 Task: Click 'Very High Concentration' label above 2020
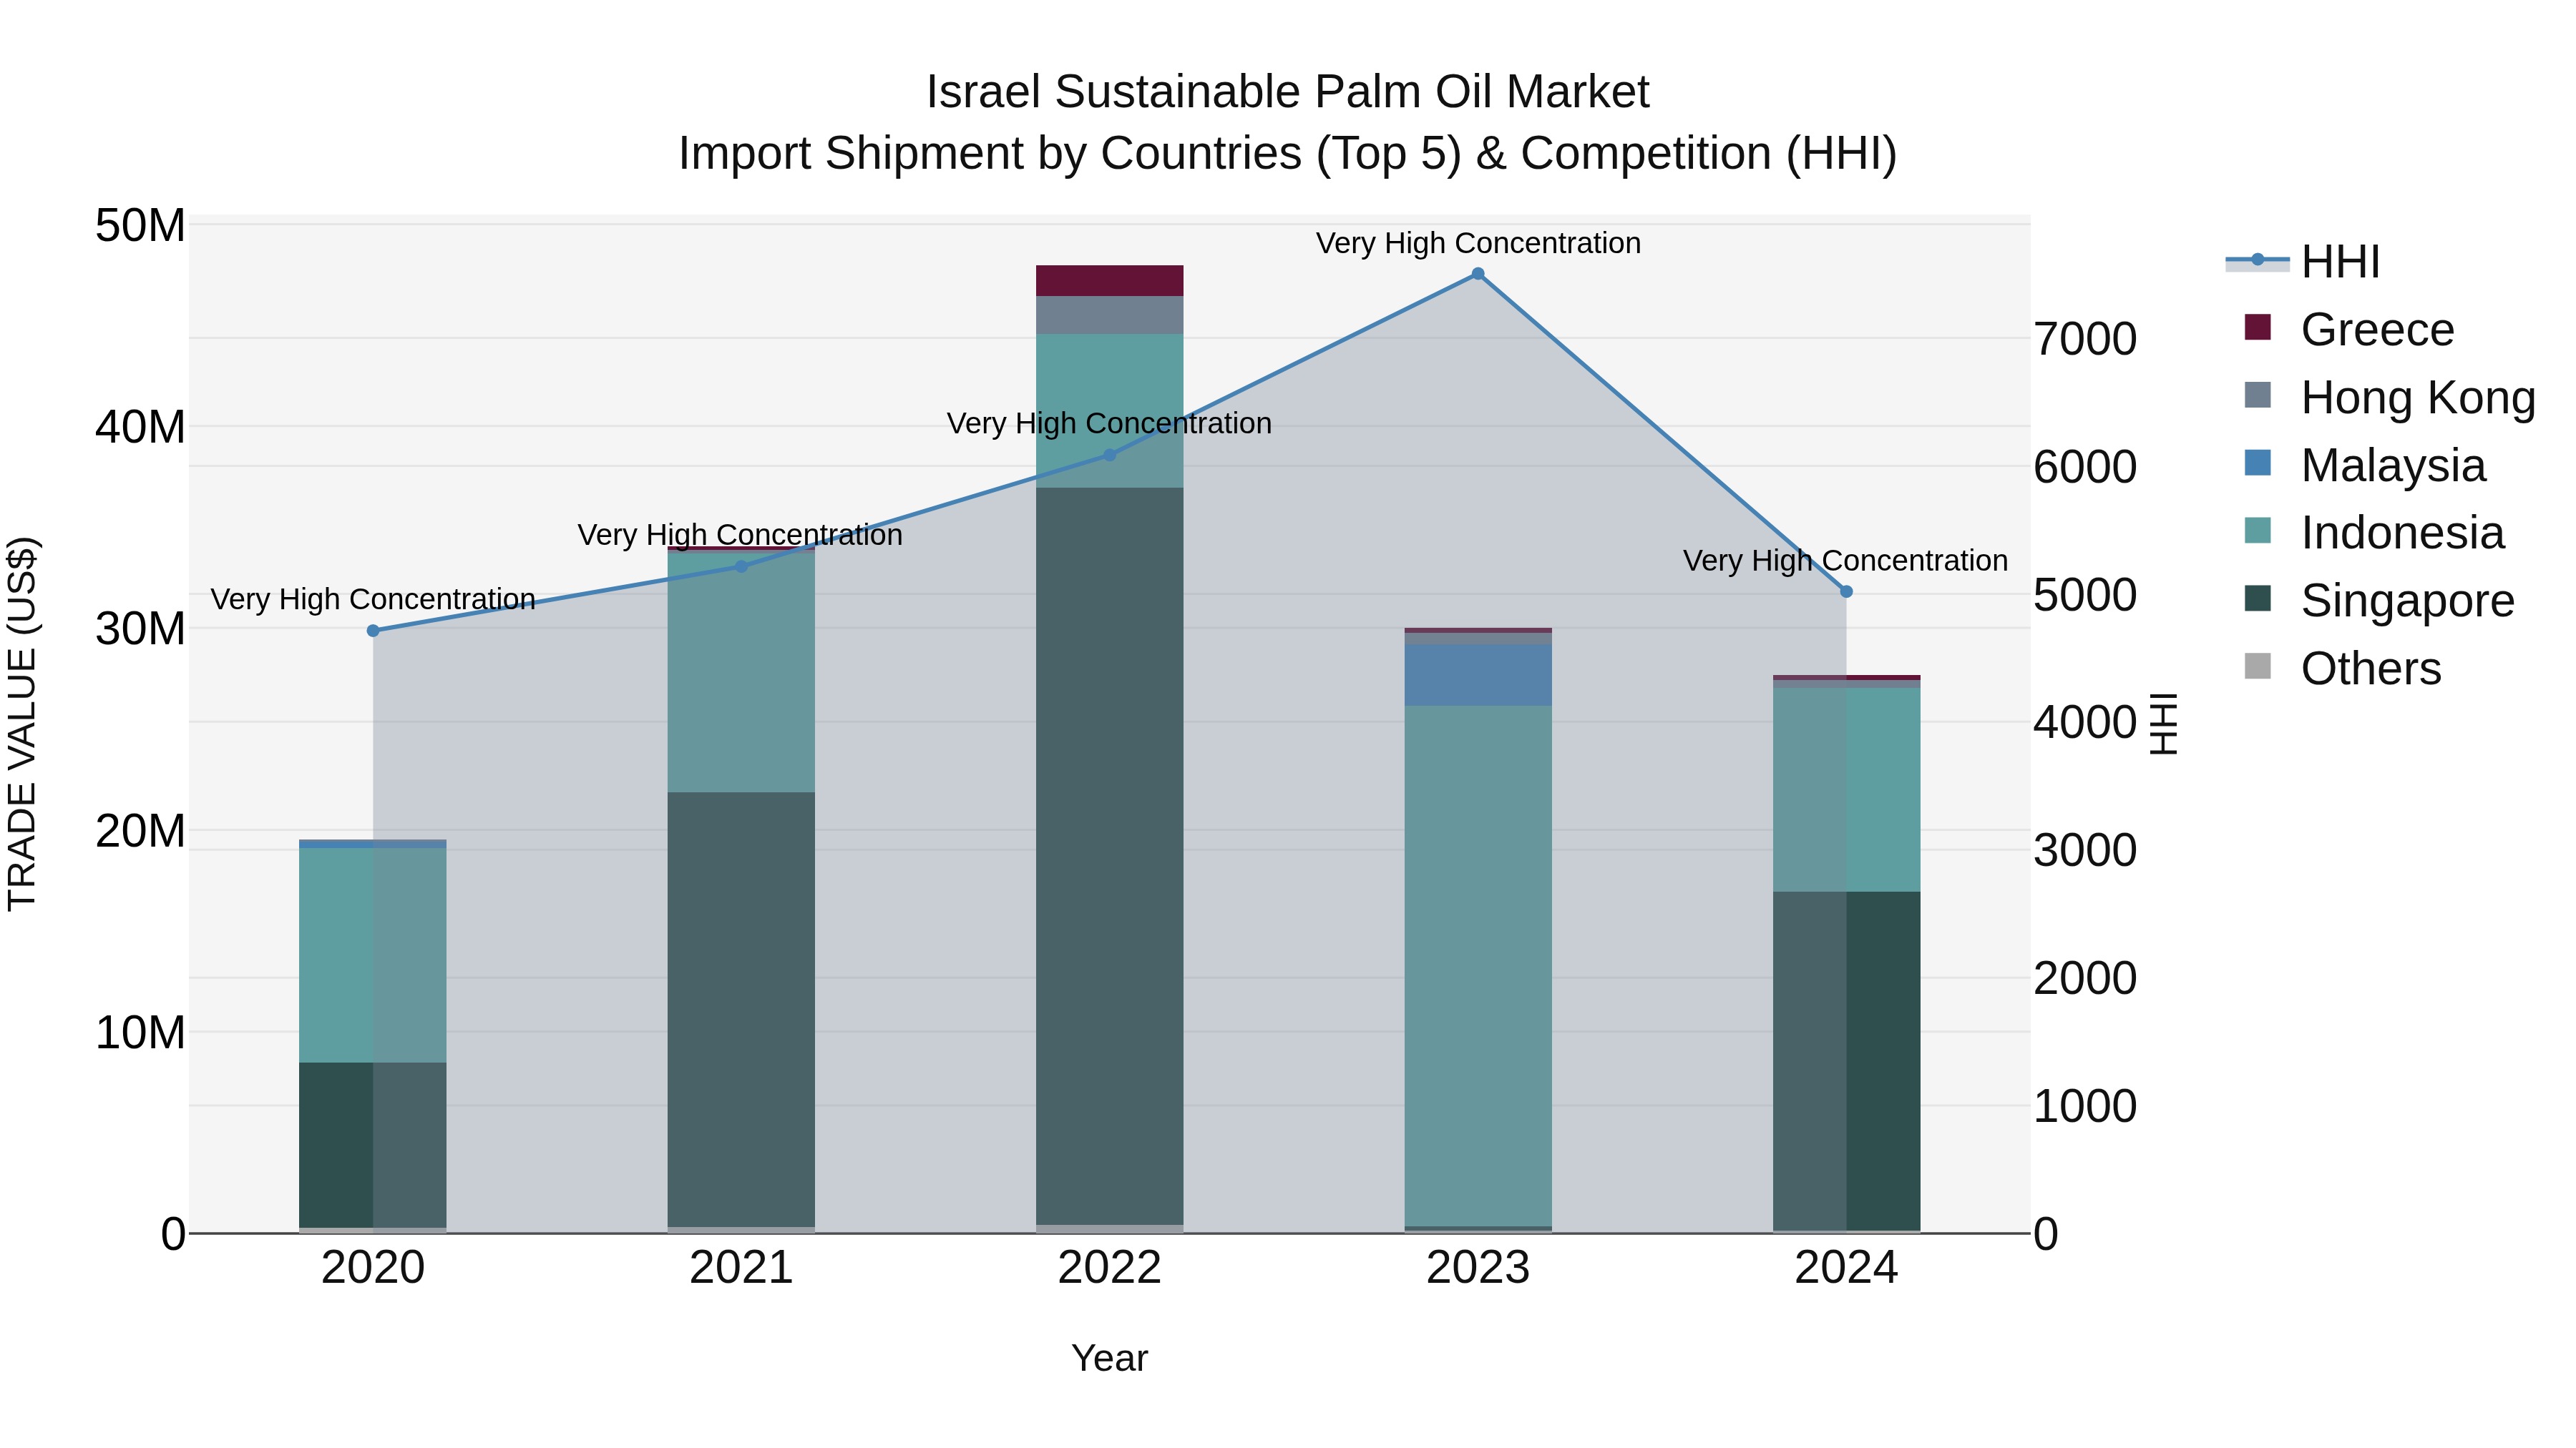point(373,599)
